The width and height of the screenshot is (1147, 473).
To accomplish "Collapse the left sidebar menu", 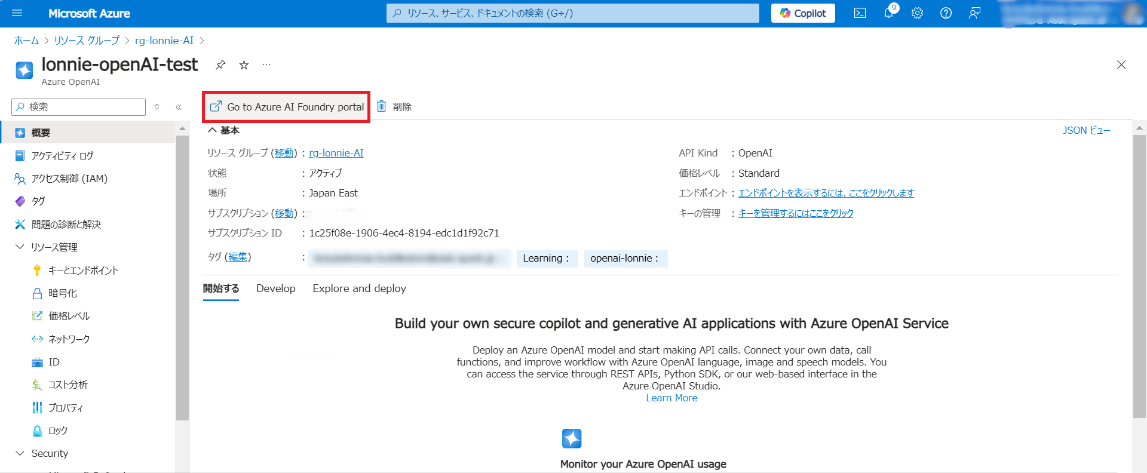I will point(178,107).
